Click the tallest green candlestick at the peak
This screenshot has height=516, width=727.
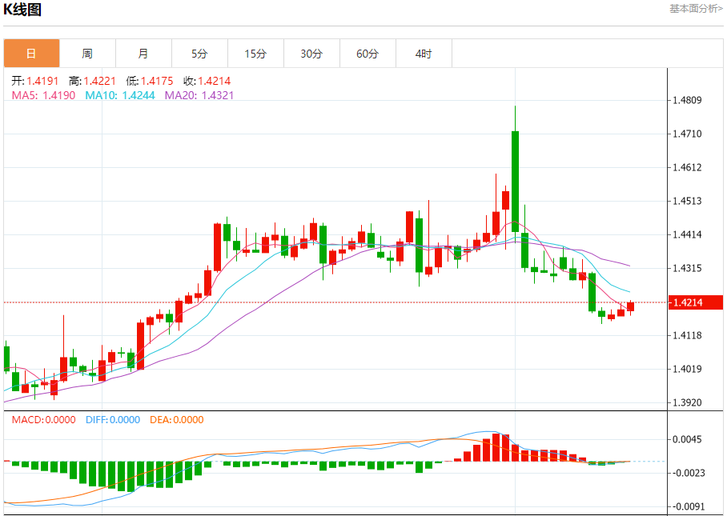point(515,181)
